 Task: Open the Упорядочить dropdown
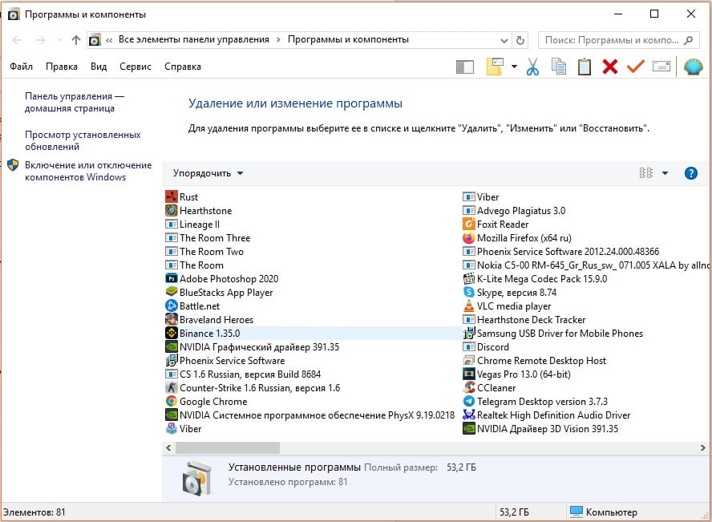[208, 173]
